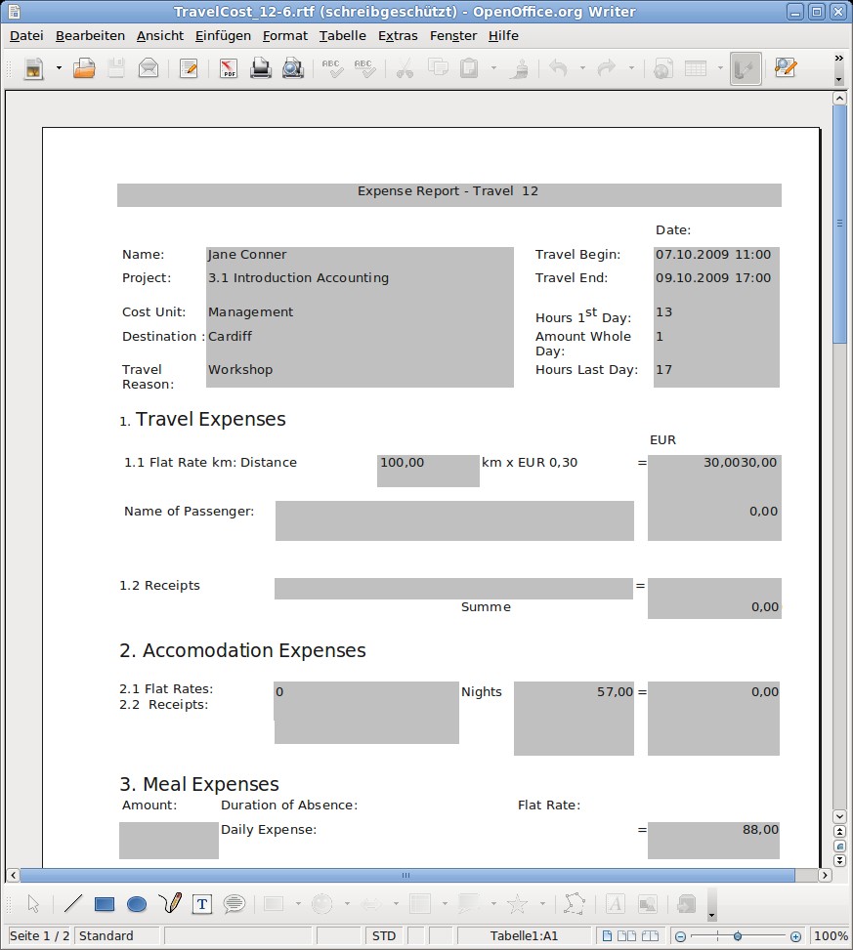Select the Line drawing tool
This screenshot has width=853, height=950.
[x=73, y=904]
